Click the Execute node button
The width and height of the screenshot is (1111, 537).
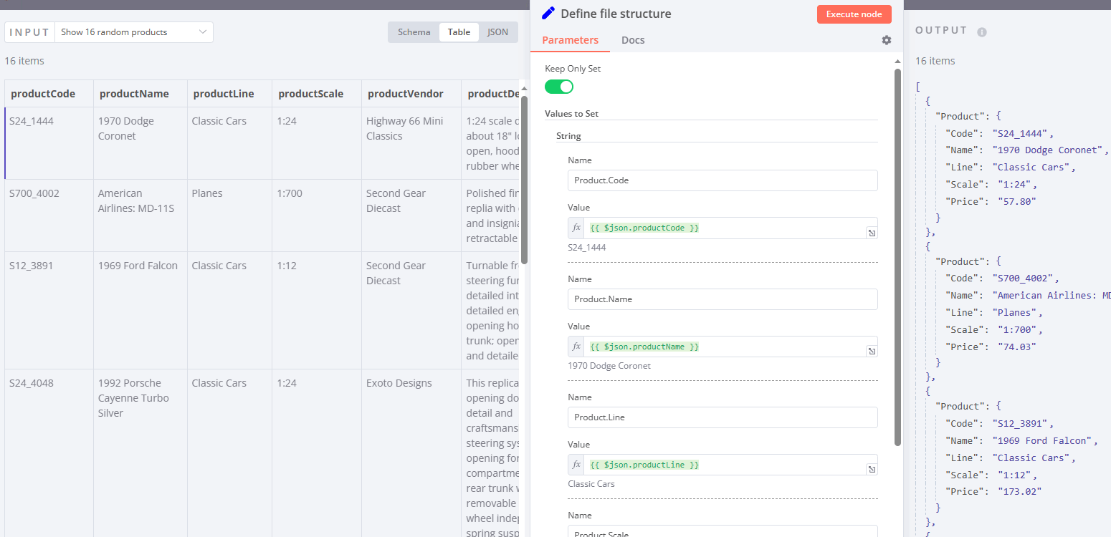click(x=854, y=14)
